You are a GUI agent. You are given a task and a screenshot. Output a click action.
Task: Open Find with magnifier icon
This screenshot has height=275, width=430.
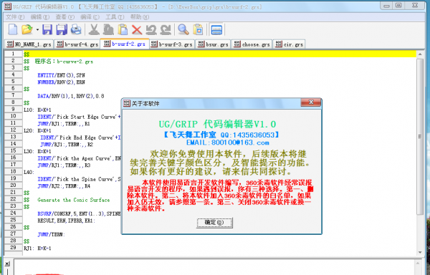click(x=183, y=29)
